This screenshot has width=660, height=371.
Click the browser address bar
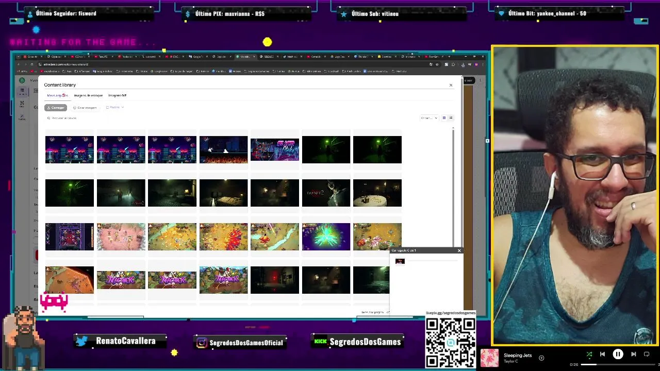coord(232,64)
